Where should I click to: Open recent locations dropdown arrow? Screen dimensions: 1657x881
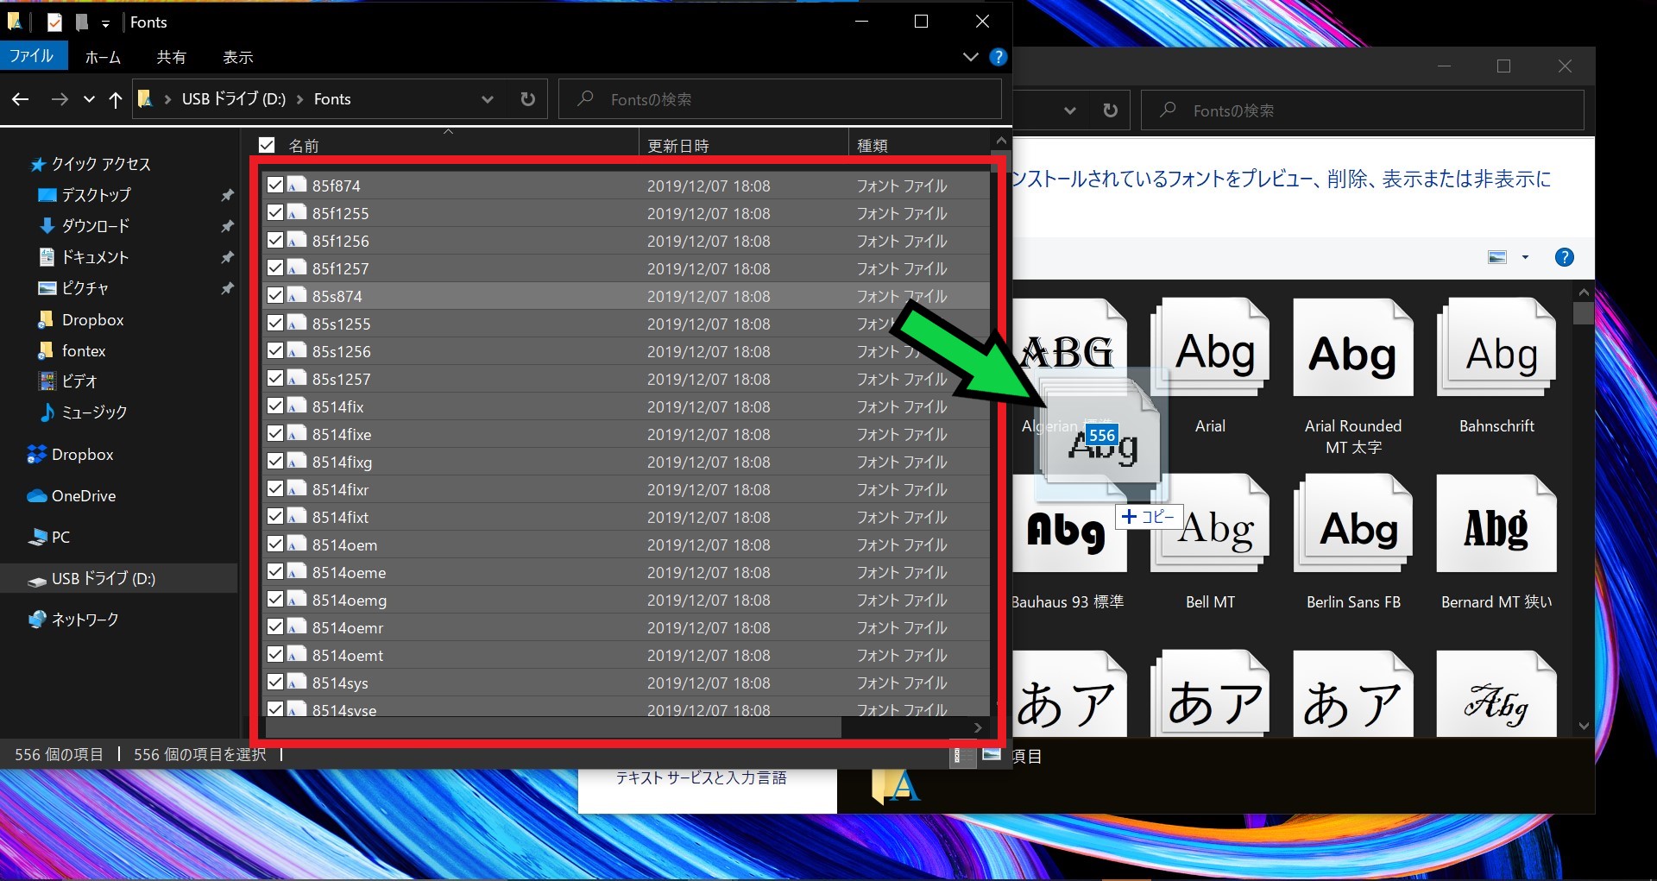click(89, 99)
